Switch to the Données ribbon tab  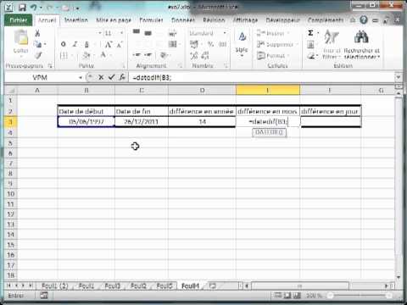tap(183, 20)
